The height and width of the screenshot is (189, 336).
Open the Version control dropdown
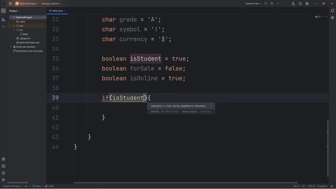coord(51,4)
